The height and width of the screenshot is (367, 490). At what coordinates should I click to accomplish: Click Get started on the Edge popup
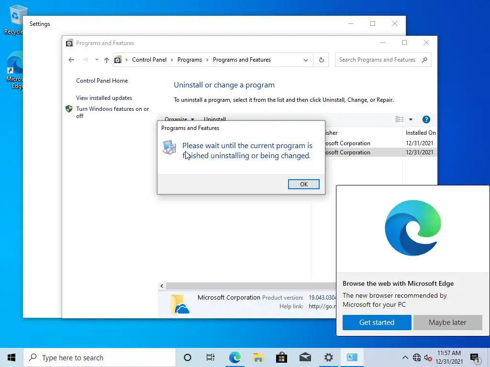(x=377, y=323)
